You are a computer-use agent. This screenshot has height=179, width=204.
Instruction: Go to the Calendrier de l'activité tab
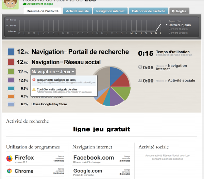point(149,11)
